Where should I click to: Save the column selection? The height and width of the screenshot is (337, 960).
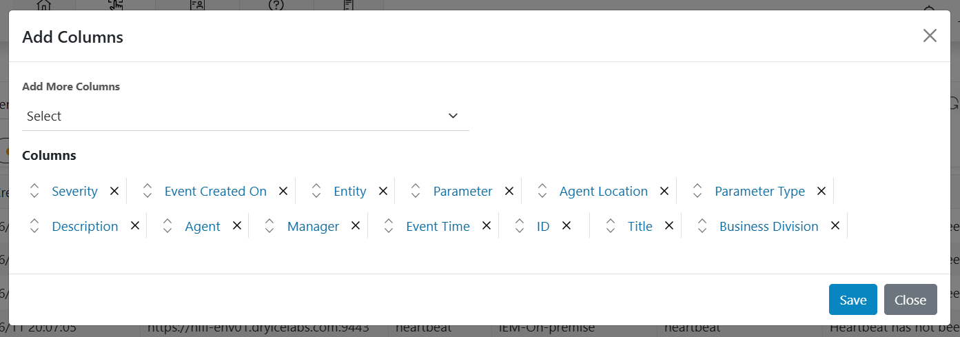[x=852, y=300]
